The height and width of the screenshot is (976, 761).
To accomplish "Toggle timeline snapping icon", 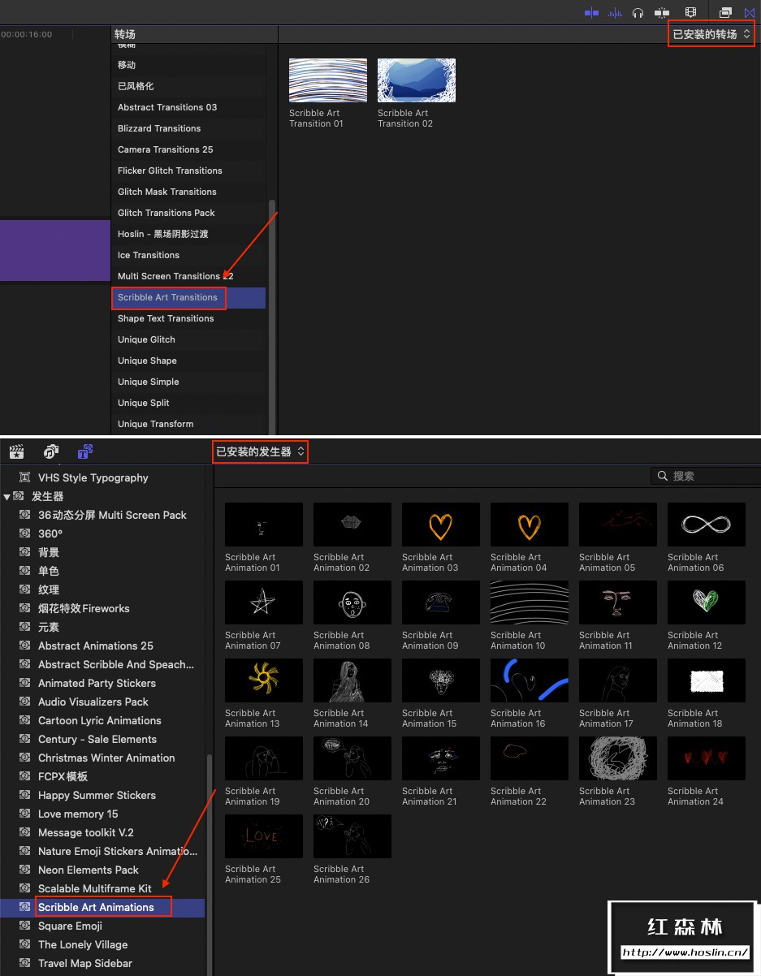I will pyautogui.click(x=663, y=12).
